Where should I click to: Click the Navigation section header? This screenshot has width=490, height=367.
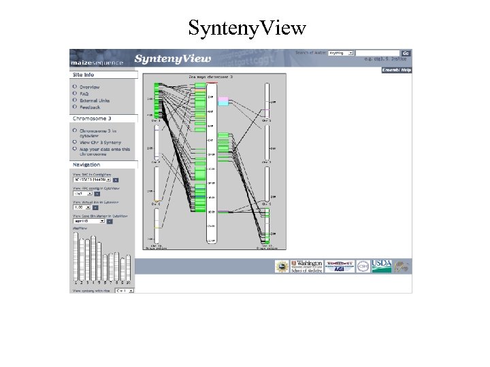(103, 164)
